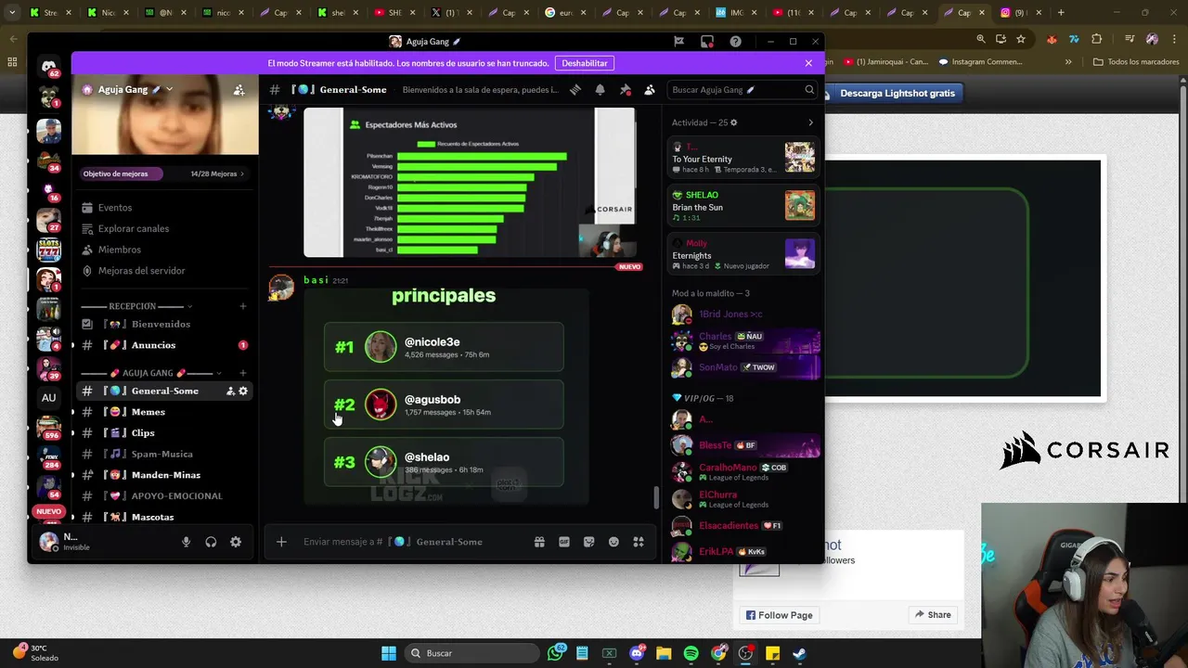Send a gift via gift icon

point(539,542)
